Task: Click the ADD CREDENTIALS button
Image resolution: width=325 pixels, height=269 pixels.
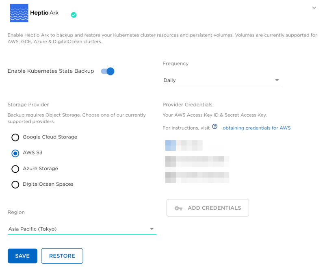Action: click(x=208, y=208)
